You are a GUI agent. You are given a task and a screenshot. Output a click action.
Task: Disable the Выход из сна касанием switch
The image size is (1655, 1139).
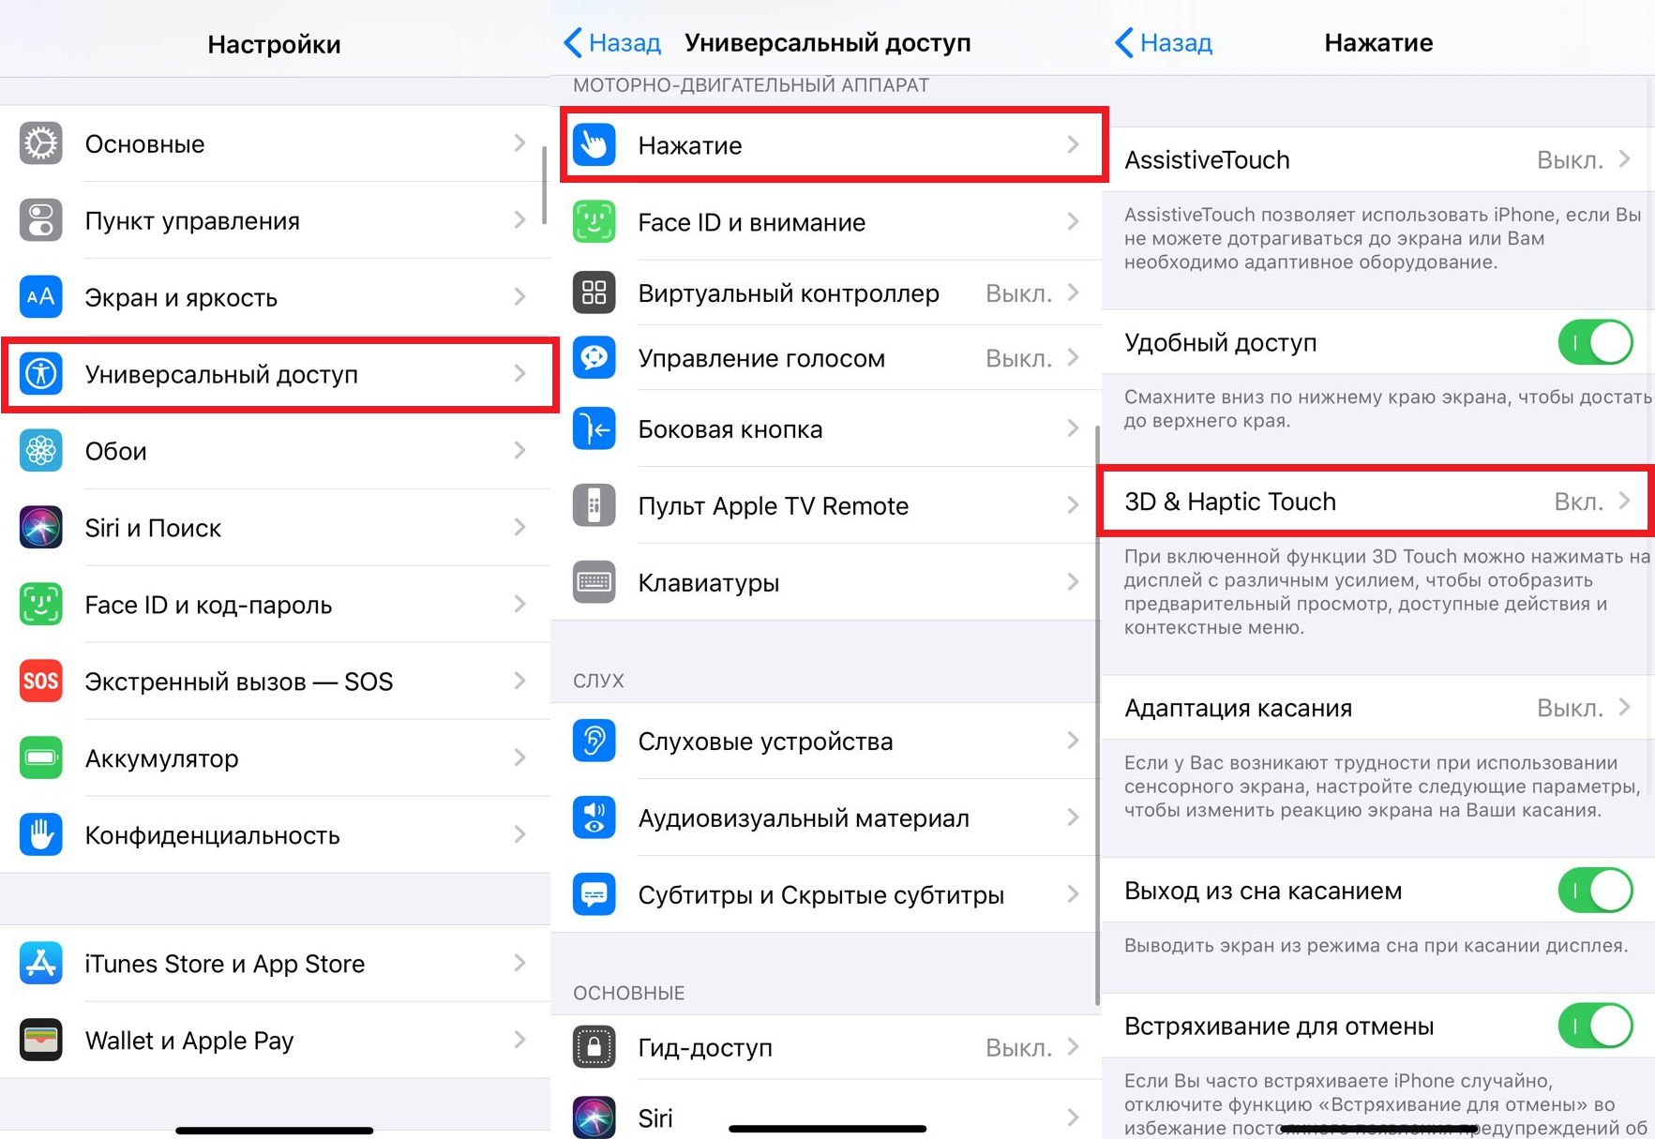coord(1595,891)
